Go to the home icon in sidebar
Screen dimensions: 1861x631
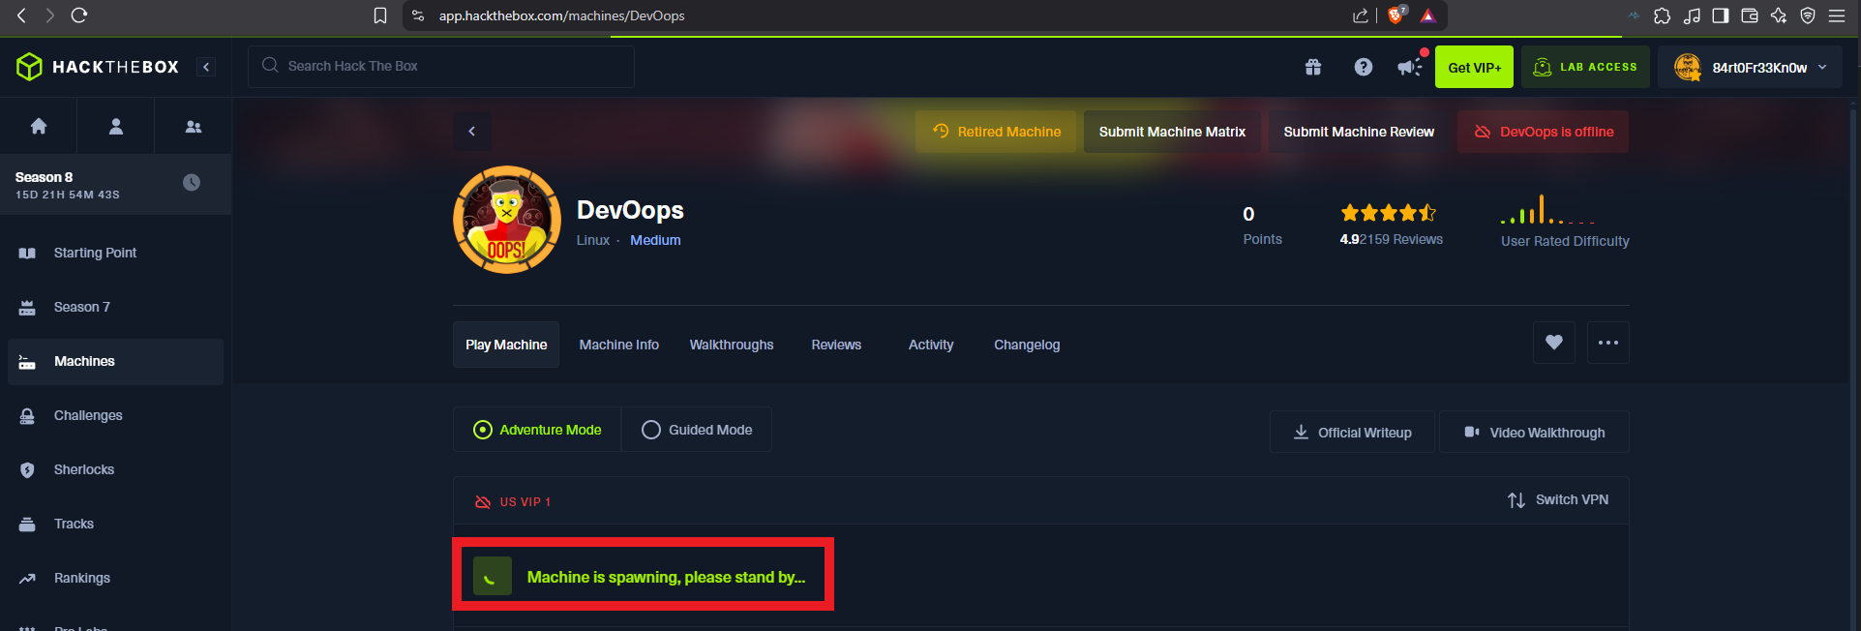(x=39, y=126)
